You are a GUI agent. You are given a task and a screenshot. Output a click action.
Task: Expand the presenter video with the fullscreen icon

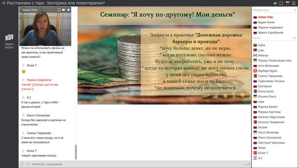tap(59, 10)
